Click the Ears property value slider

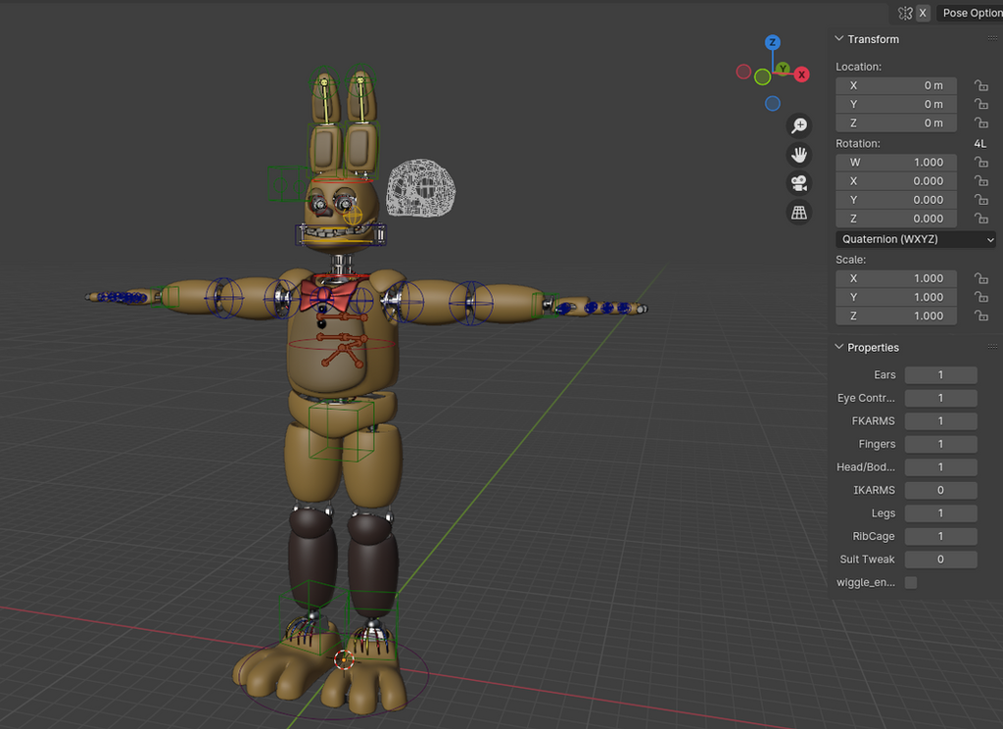(x=941, y=375)
